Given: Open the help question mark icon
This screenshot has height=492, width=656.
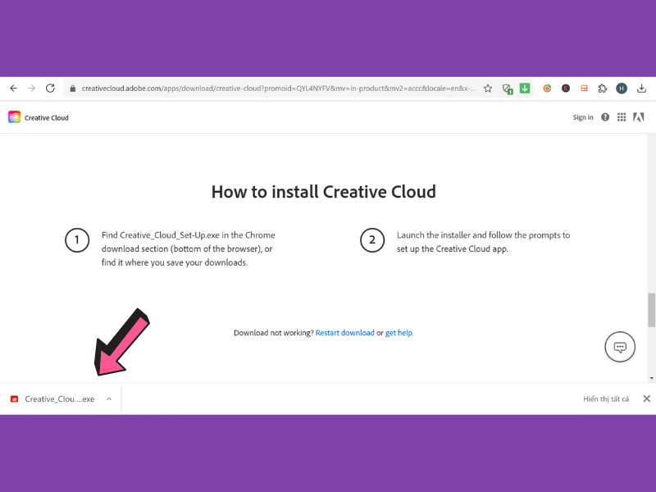Looking at the screenshot, I should tap(604, 117).
